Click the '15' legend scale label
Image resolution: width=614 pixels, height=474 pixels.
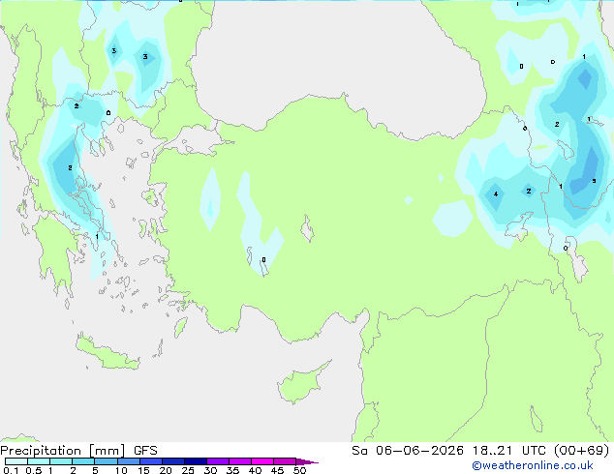pyautogui.click(x=143, y=470)
